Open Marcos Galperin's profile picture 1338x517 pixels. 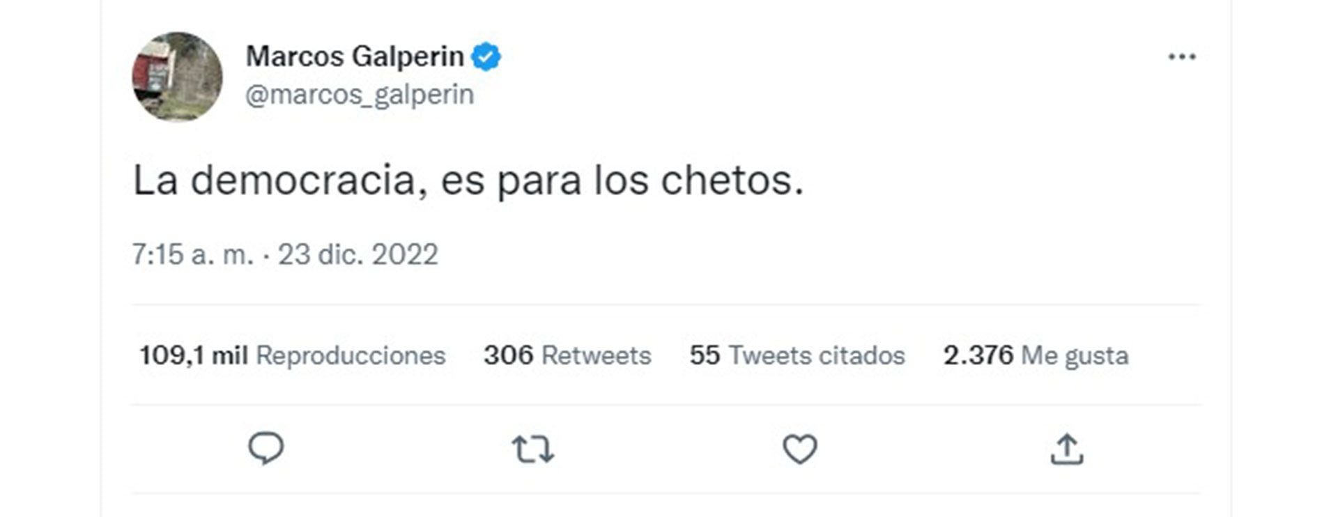pos(178,76)
